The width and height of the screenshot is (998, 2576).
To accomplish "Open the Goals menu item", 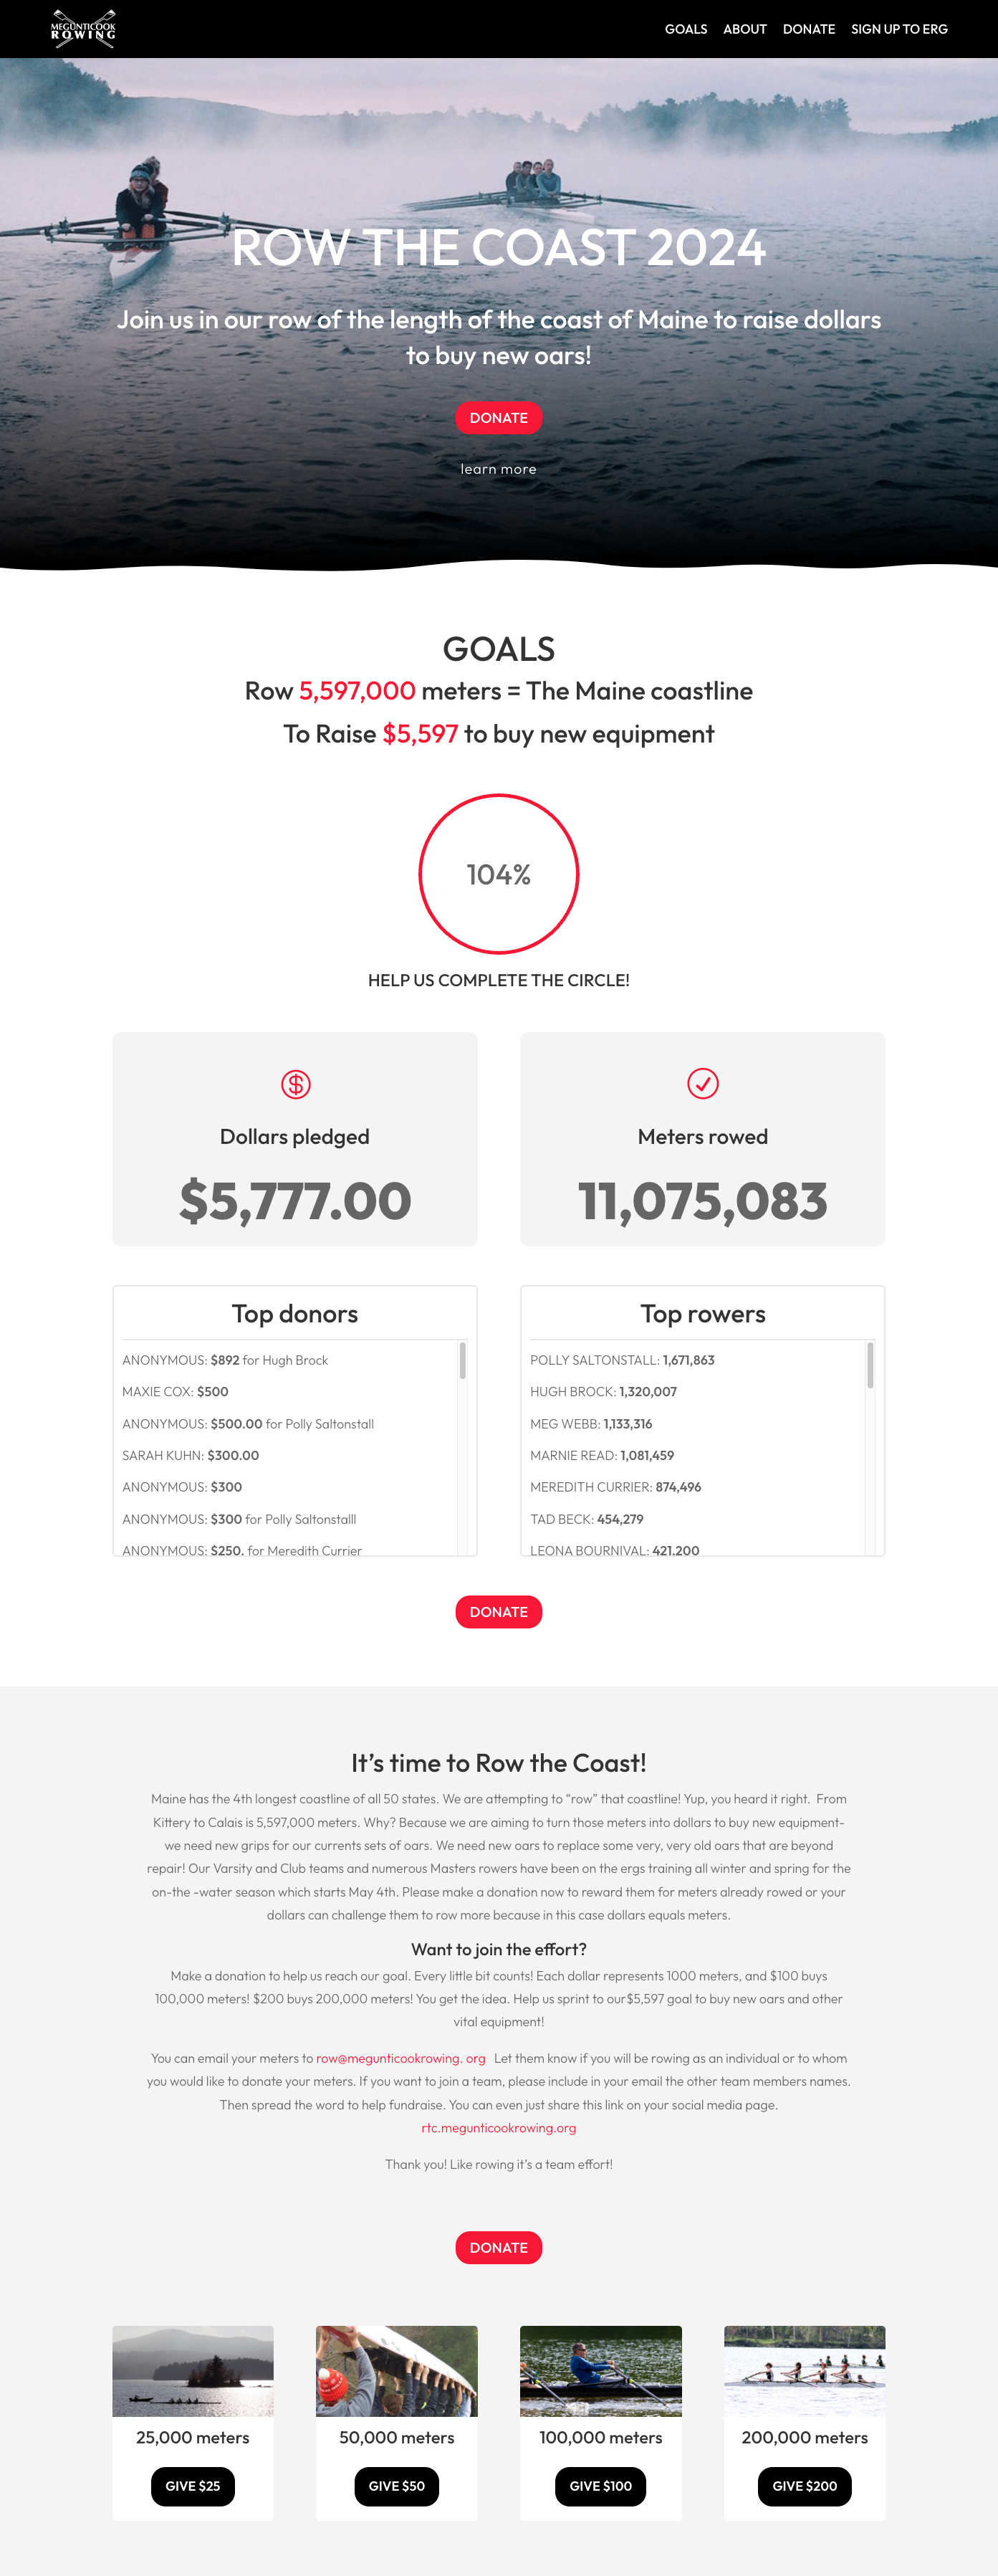I will click(685, 29).
